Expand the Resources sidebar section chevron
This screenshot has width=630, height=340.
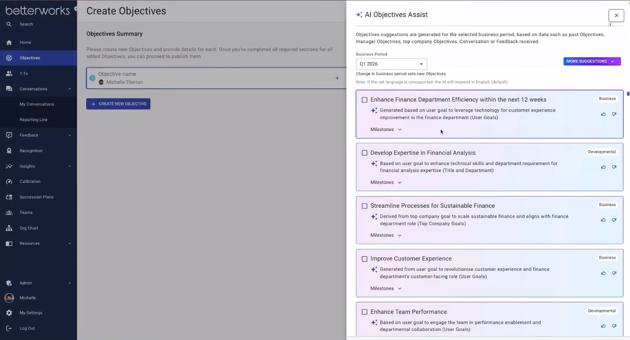click(70, 243)
